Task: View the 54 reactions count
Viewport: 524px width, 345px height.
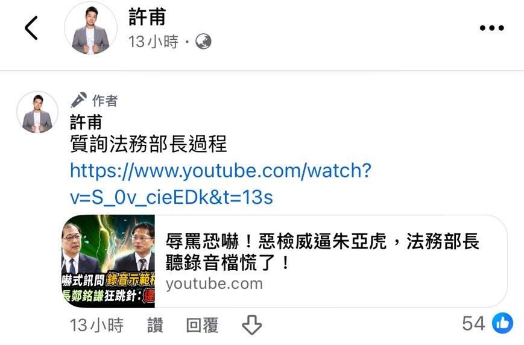Action: tap(473, 323)
